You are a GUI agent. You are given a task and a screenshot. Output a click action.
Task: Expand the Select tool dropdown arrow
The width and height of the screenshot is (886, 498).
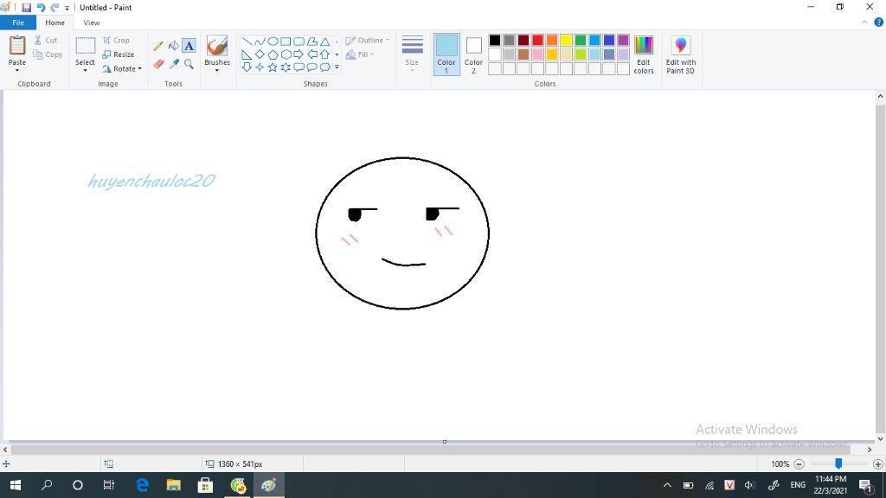click(x=85, y=70)
